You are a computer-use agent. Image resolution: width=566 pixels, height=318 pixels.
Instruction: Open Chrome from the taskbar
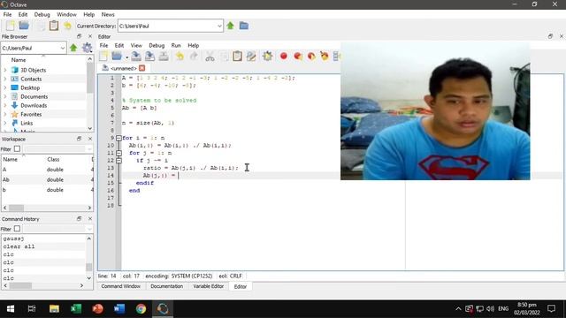(x=141, y=308)
